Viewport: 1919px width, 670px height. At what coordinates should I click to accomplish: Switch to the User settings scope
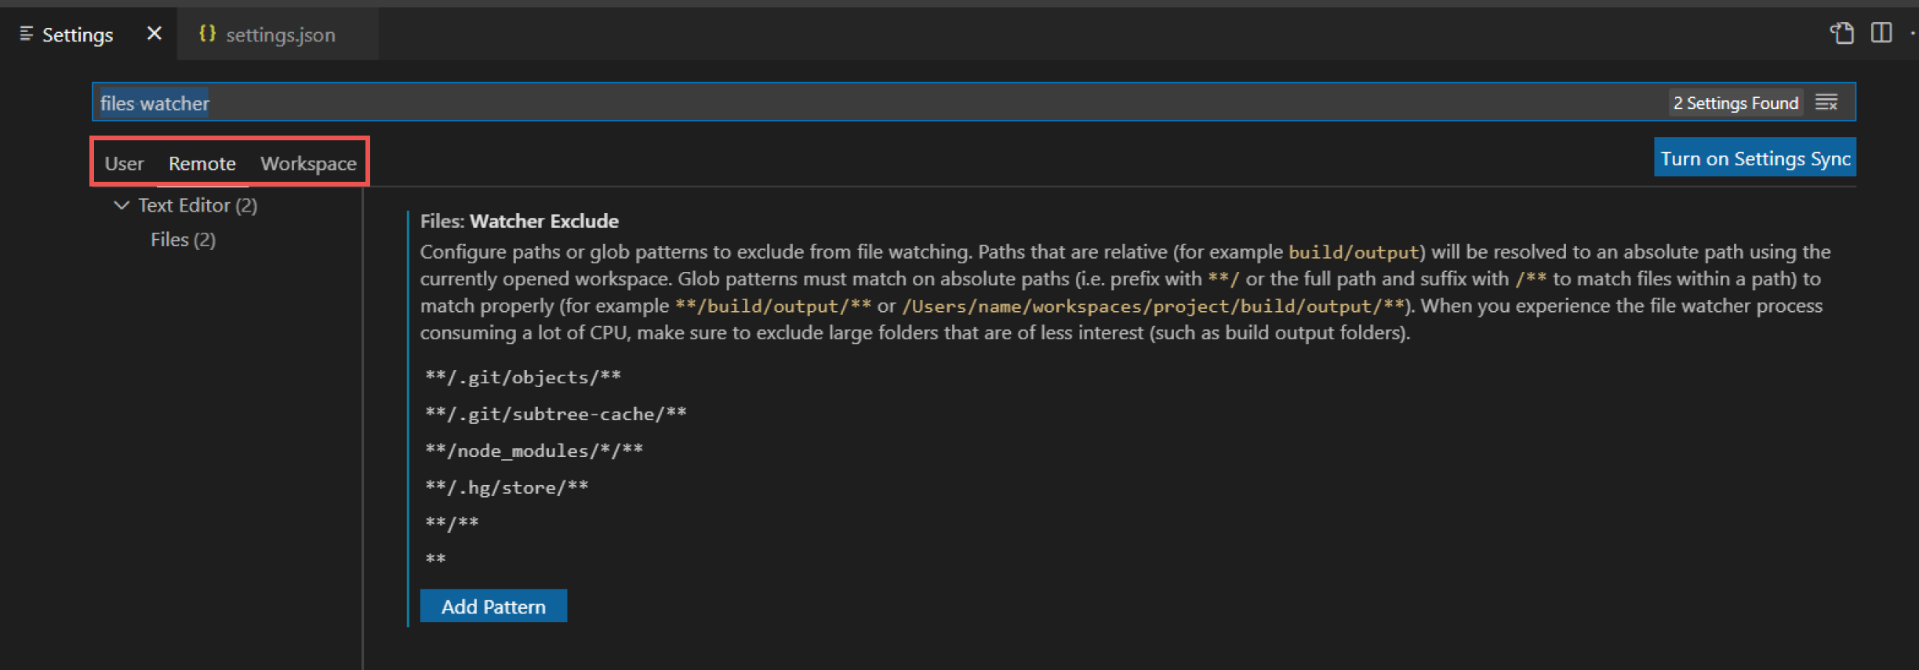click(124, 164)
